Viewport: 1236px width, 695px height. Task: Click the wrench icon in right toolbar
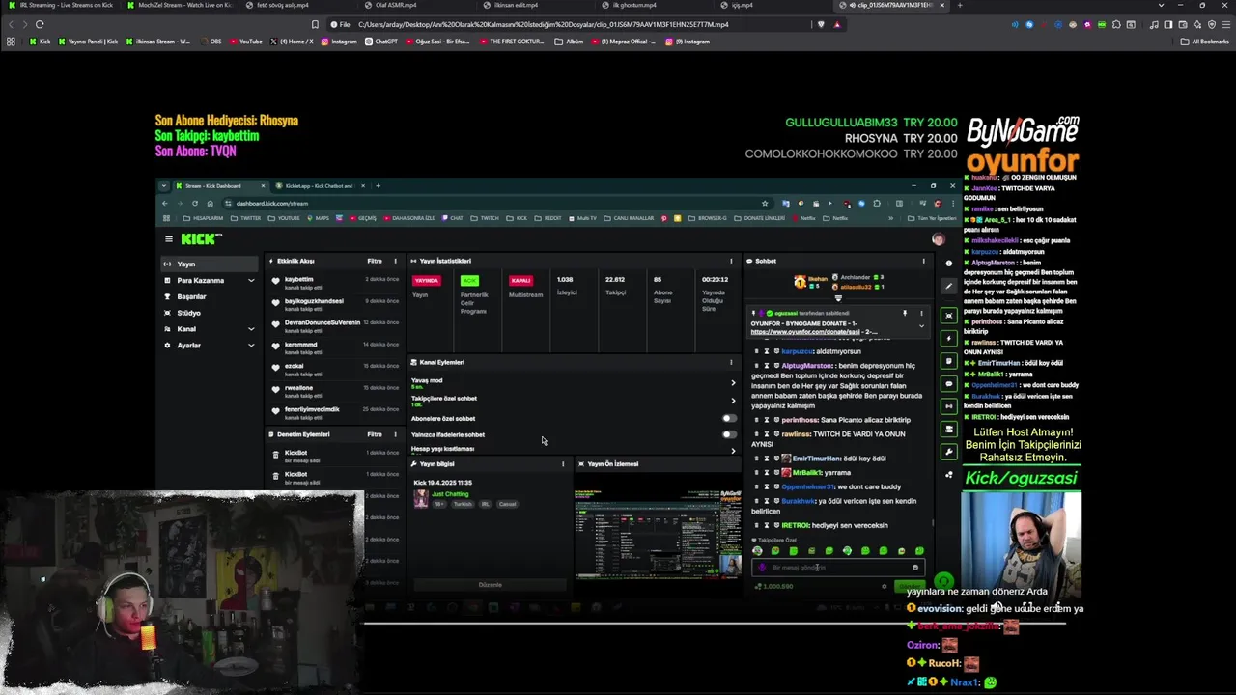coord(949,452)
